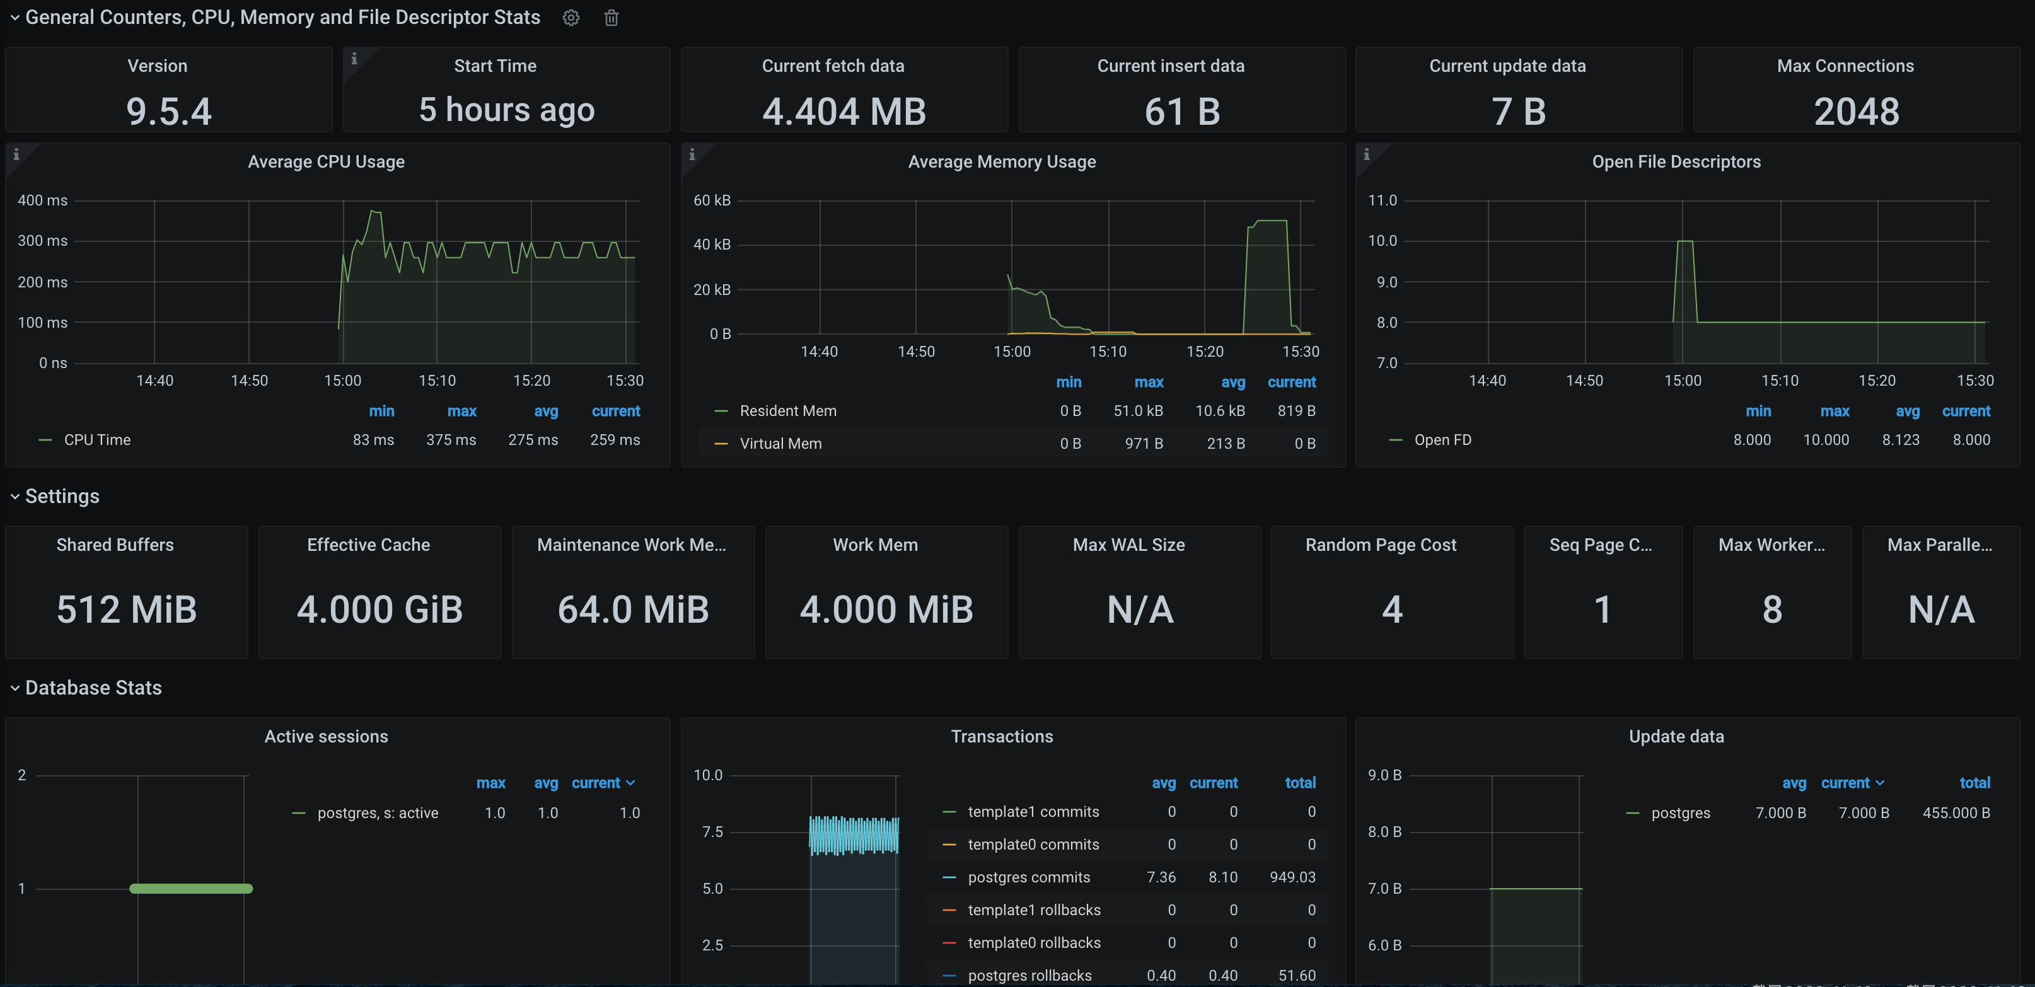
Task: Collapse the Database Stats row
Action: (14, 688)
